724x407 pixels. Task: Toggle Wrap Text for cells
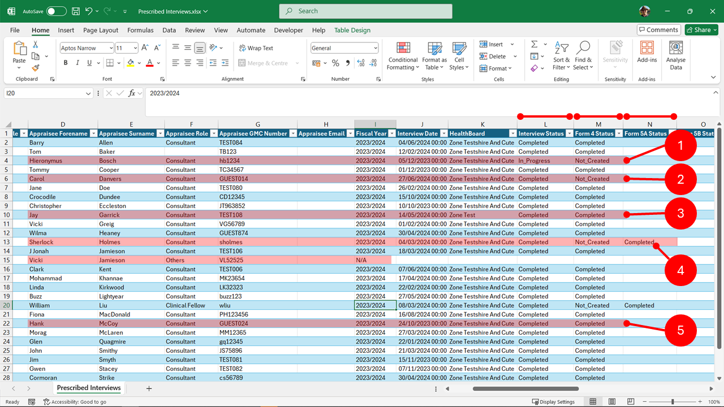click(x=256, y=48)
